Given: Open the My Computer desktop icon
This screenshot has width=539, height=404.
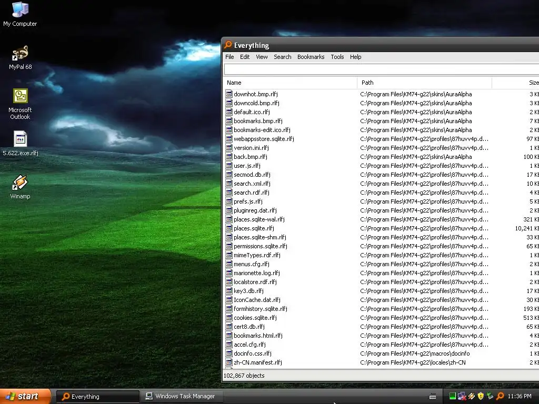Looking at the screenshot, I should tap(20, 14).
